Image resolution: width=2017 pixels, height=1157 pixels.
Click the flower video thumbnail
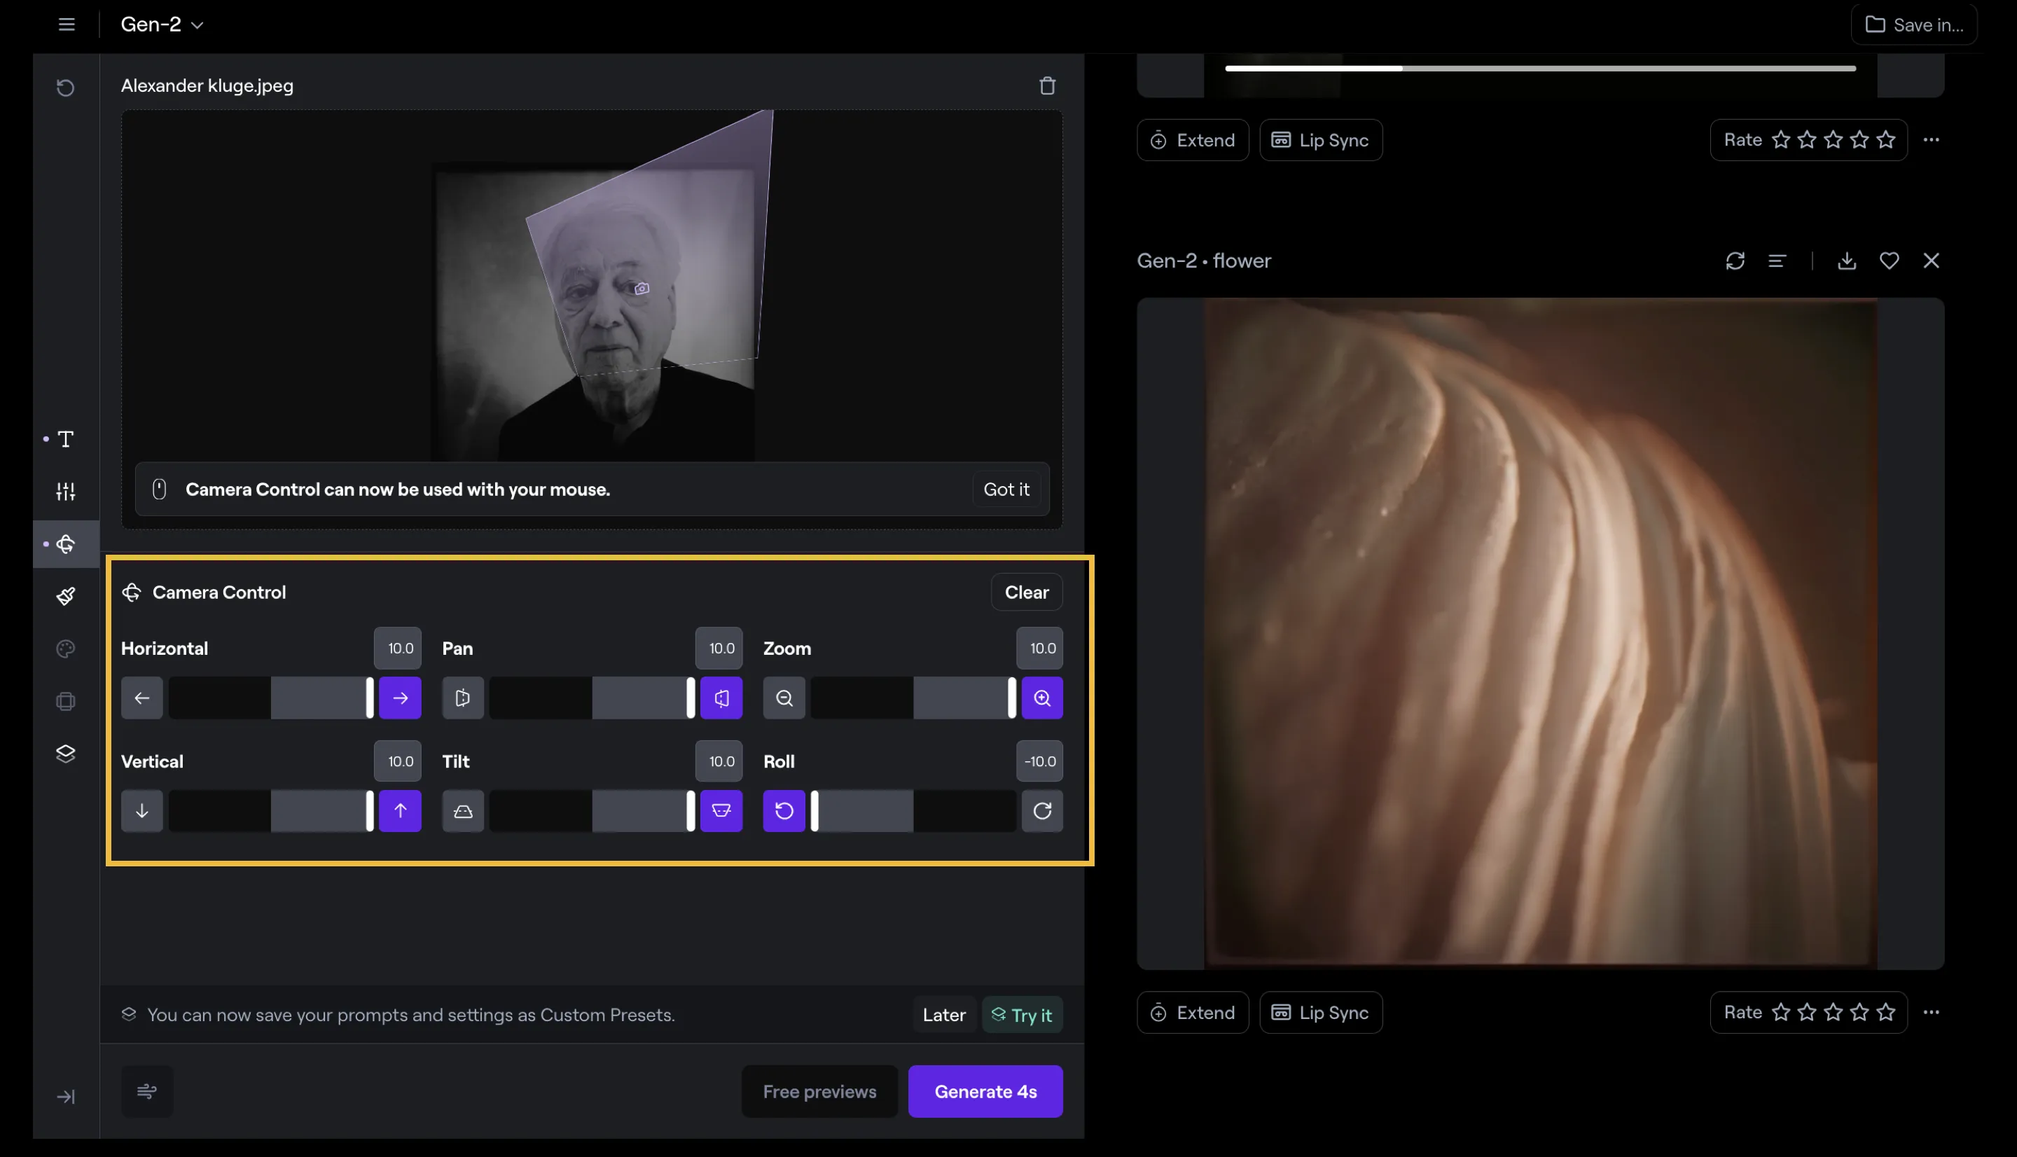point(1539,634)
